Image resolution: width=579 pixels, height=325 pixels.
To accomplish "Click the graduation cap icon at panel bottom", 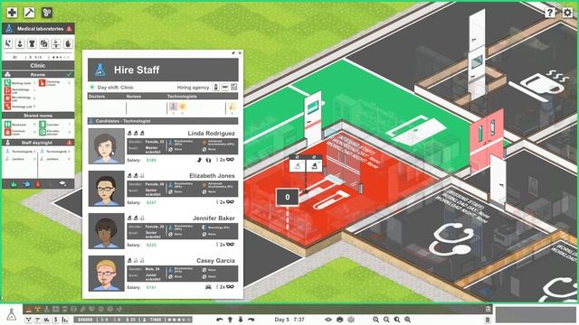I will (62, 183).
